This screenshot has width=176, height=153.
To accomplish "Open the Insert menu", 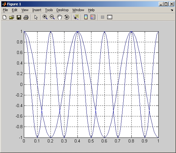I will tap(37, 10).
